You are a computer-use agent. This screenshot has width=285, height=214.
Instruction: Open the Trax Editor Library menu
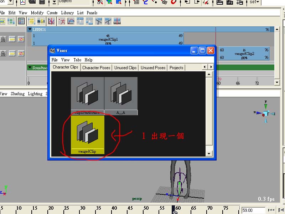coord(67,13)
